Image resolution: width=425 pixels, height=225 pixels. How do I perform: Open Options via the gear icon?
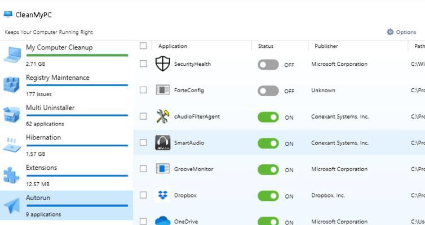click(x=390, y=32)
